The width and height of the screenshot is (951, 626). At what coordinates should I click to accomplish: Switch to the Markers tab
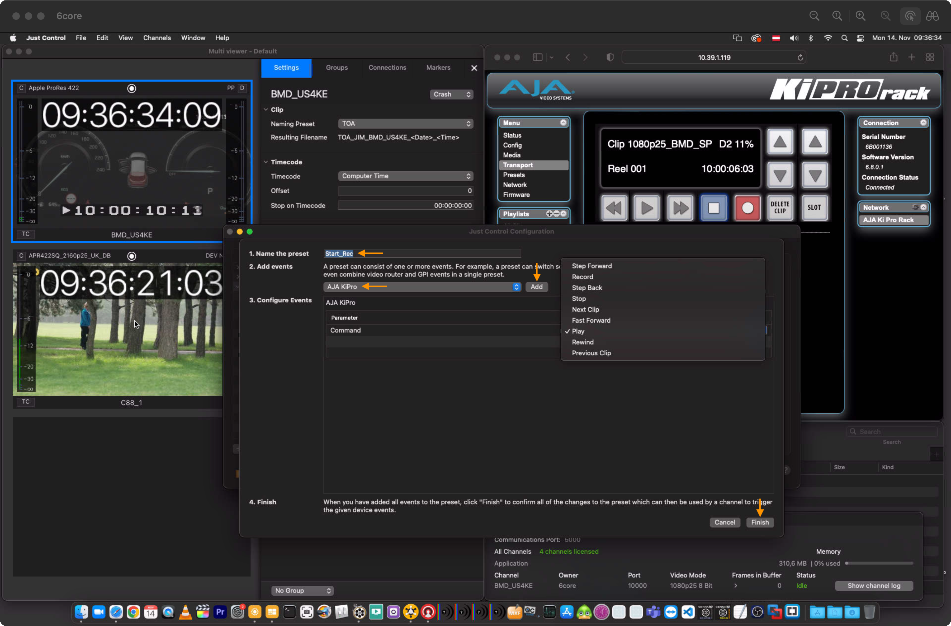coord(438,67)
